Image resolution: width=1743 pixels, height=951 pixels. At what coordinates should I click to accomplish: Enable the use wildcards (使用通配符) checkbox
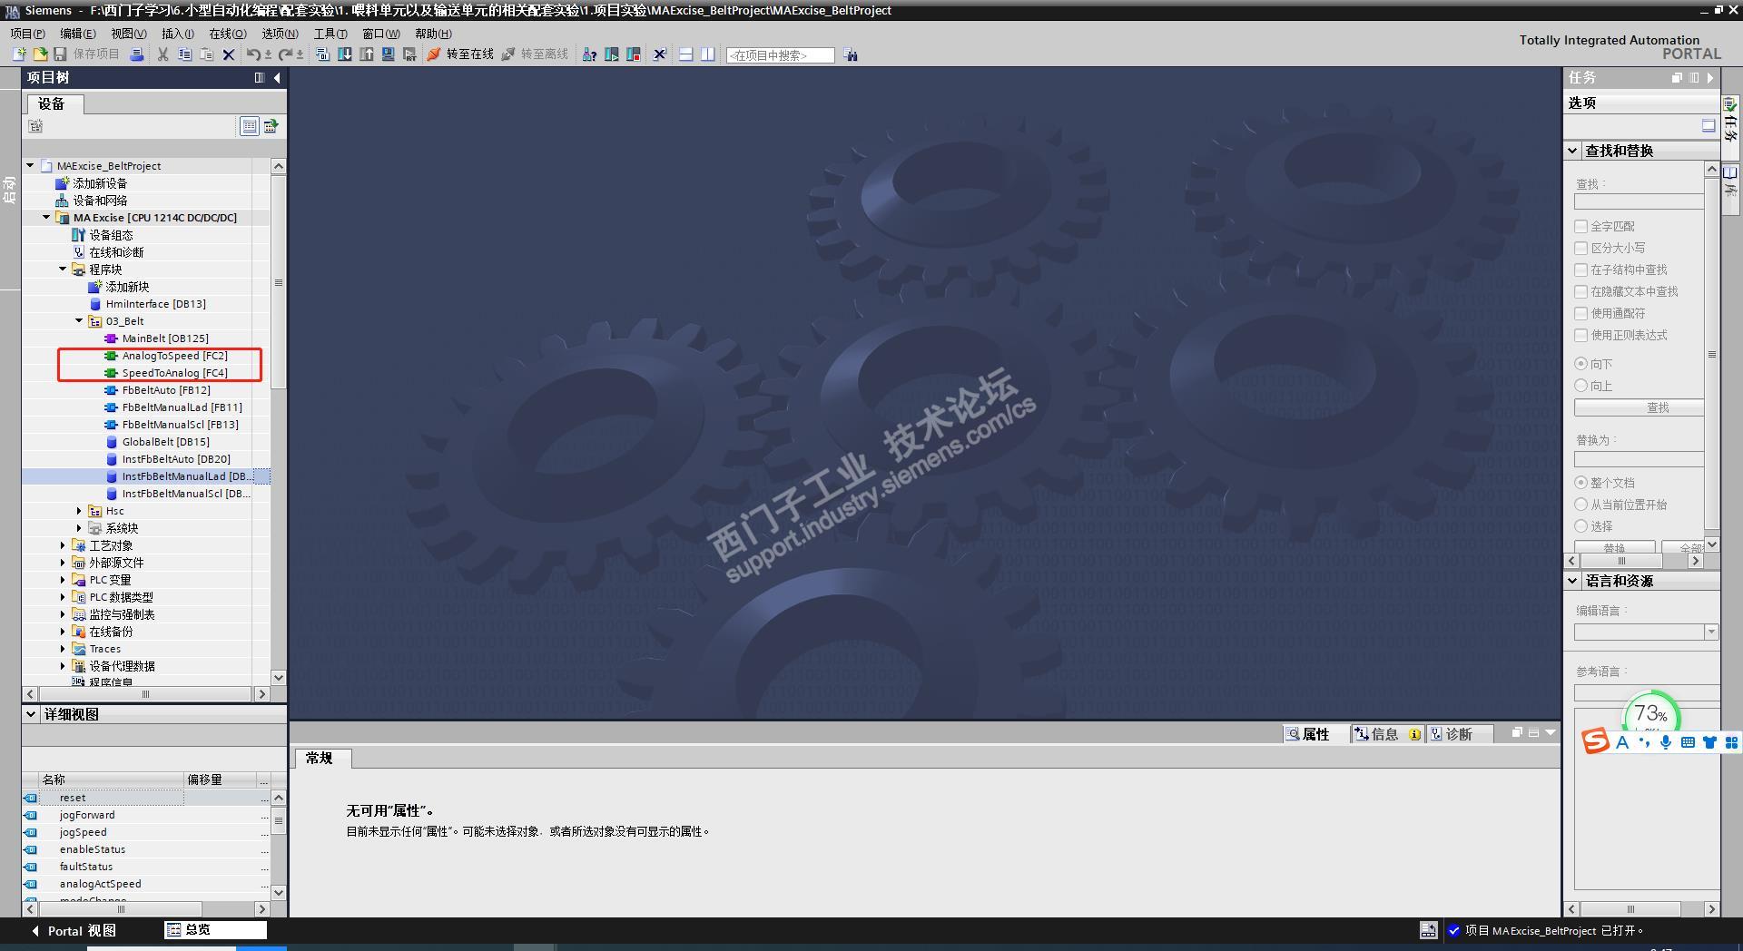tap(1581, 313)
